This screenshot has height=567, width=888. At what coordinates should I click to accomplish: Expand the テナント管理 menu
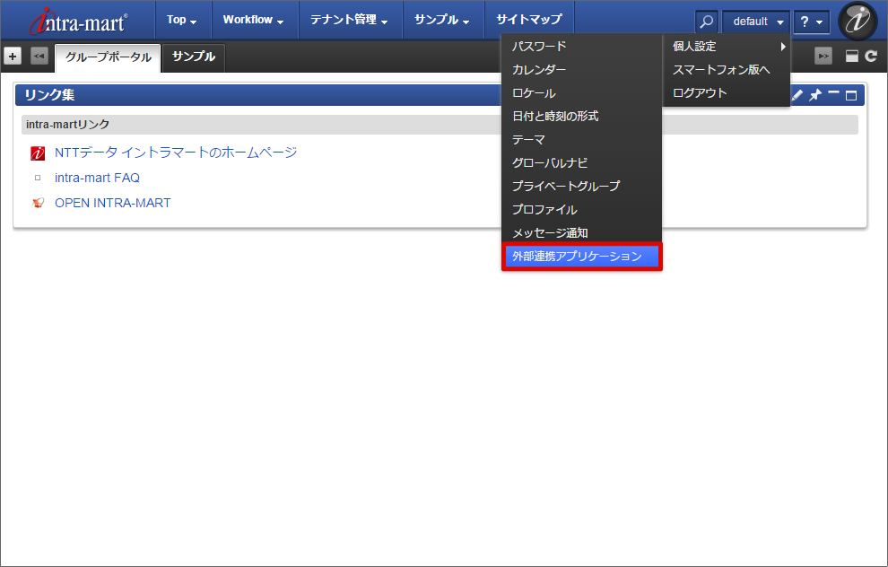350,20
